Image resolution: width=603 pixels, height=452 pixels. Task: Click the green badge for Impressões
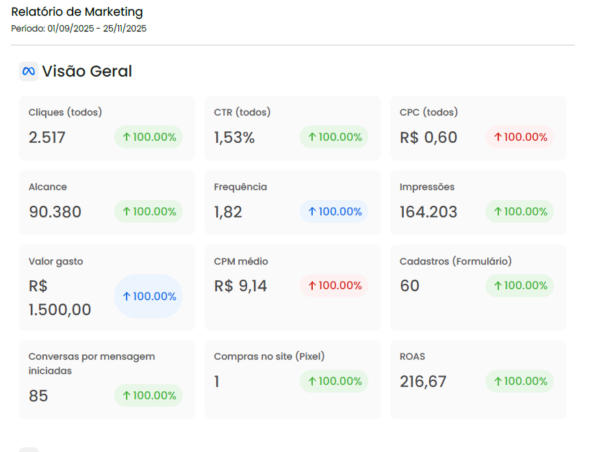click(x=519, y=211)
